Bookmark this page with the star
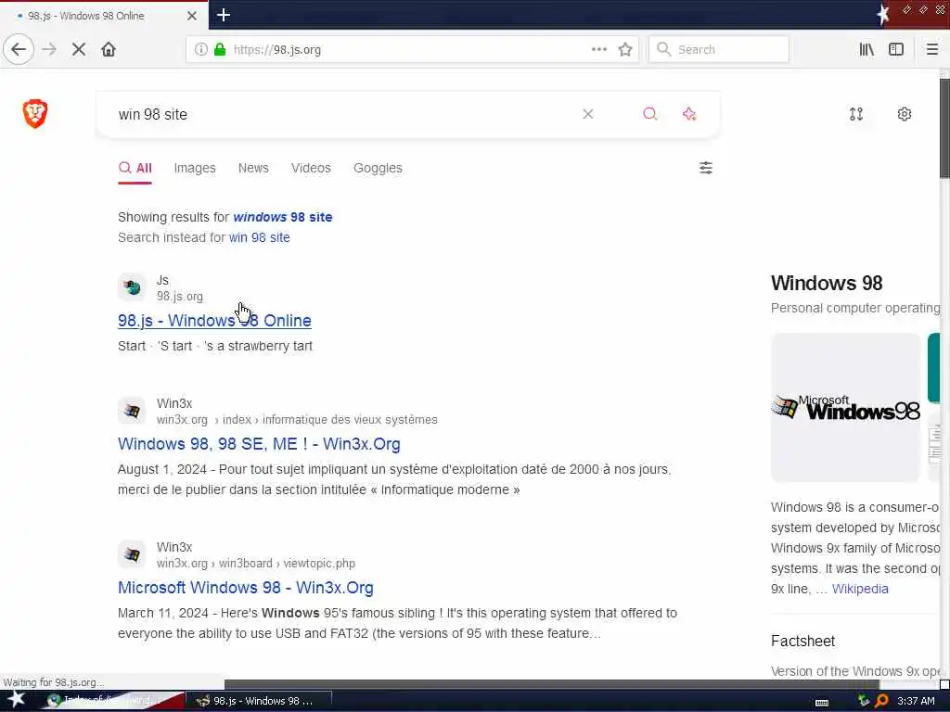 [625, 50]
